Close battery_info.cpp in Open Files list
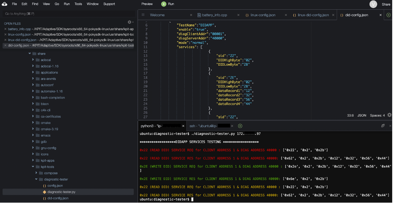 tap(5, 29)
